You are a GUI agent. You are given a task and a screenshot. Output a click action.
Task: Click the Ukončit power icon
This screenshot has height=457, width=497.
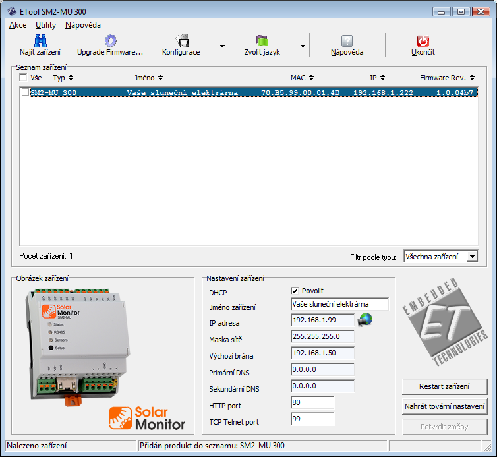tap(423, 41)
